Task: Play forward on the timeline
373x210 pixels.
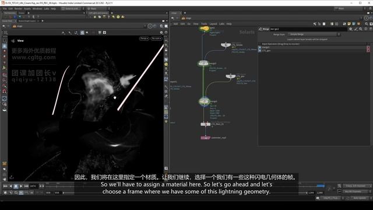Action: 21,186
